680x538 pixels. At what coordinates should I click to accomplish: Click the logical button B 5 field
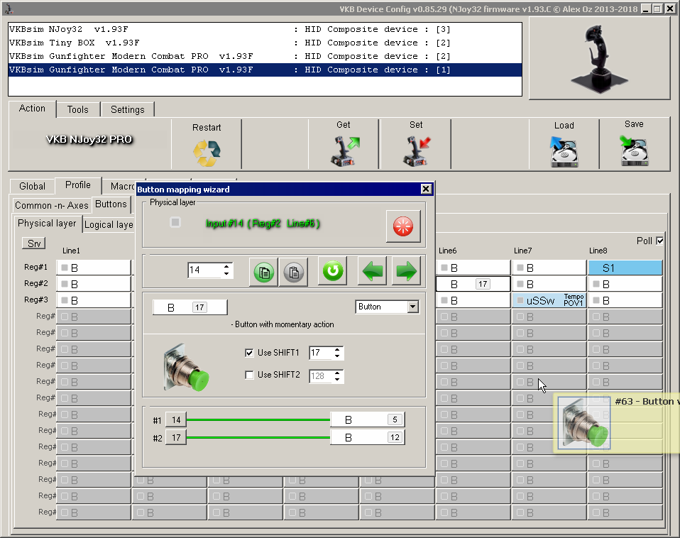pyautogui.click(x=368, y=419)
